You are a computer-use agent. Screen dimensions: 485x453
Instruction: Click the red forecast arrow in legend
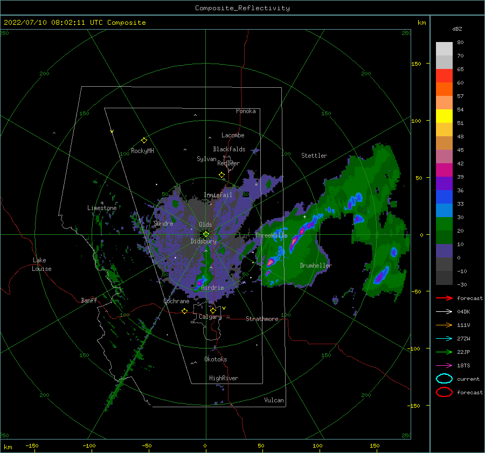(444, 298)
